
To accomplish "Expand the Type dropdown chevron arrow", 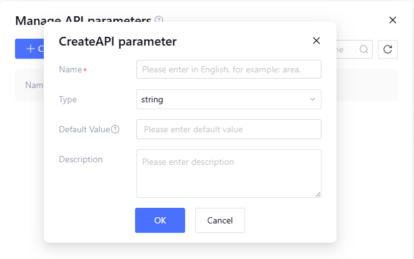I will (x=313, y=99).
